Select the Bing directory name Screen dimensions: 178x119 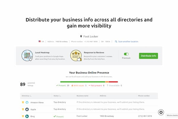pyautogui.click(x=32, y=116)
